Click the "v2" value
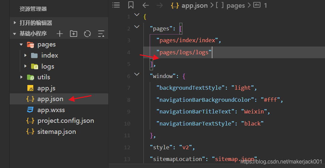 click(185, 148)
